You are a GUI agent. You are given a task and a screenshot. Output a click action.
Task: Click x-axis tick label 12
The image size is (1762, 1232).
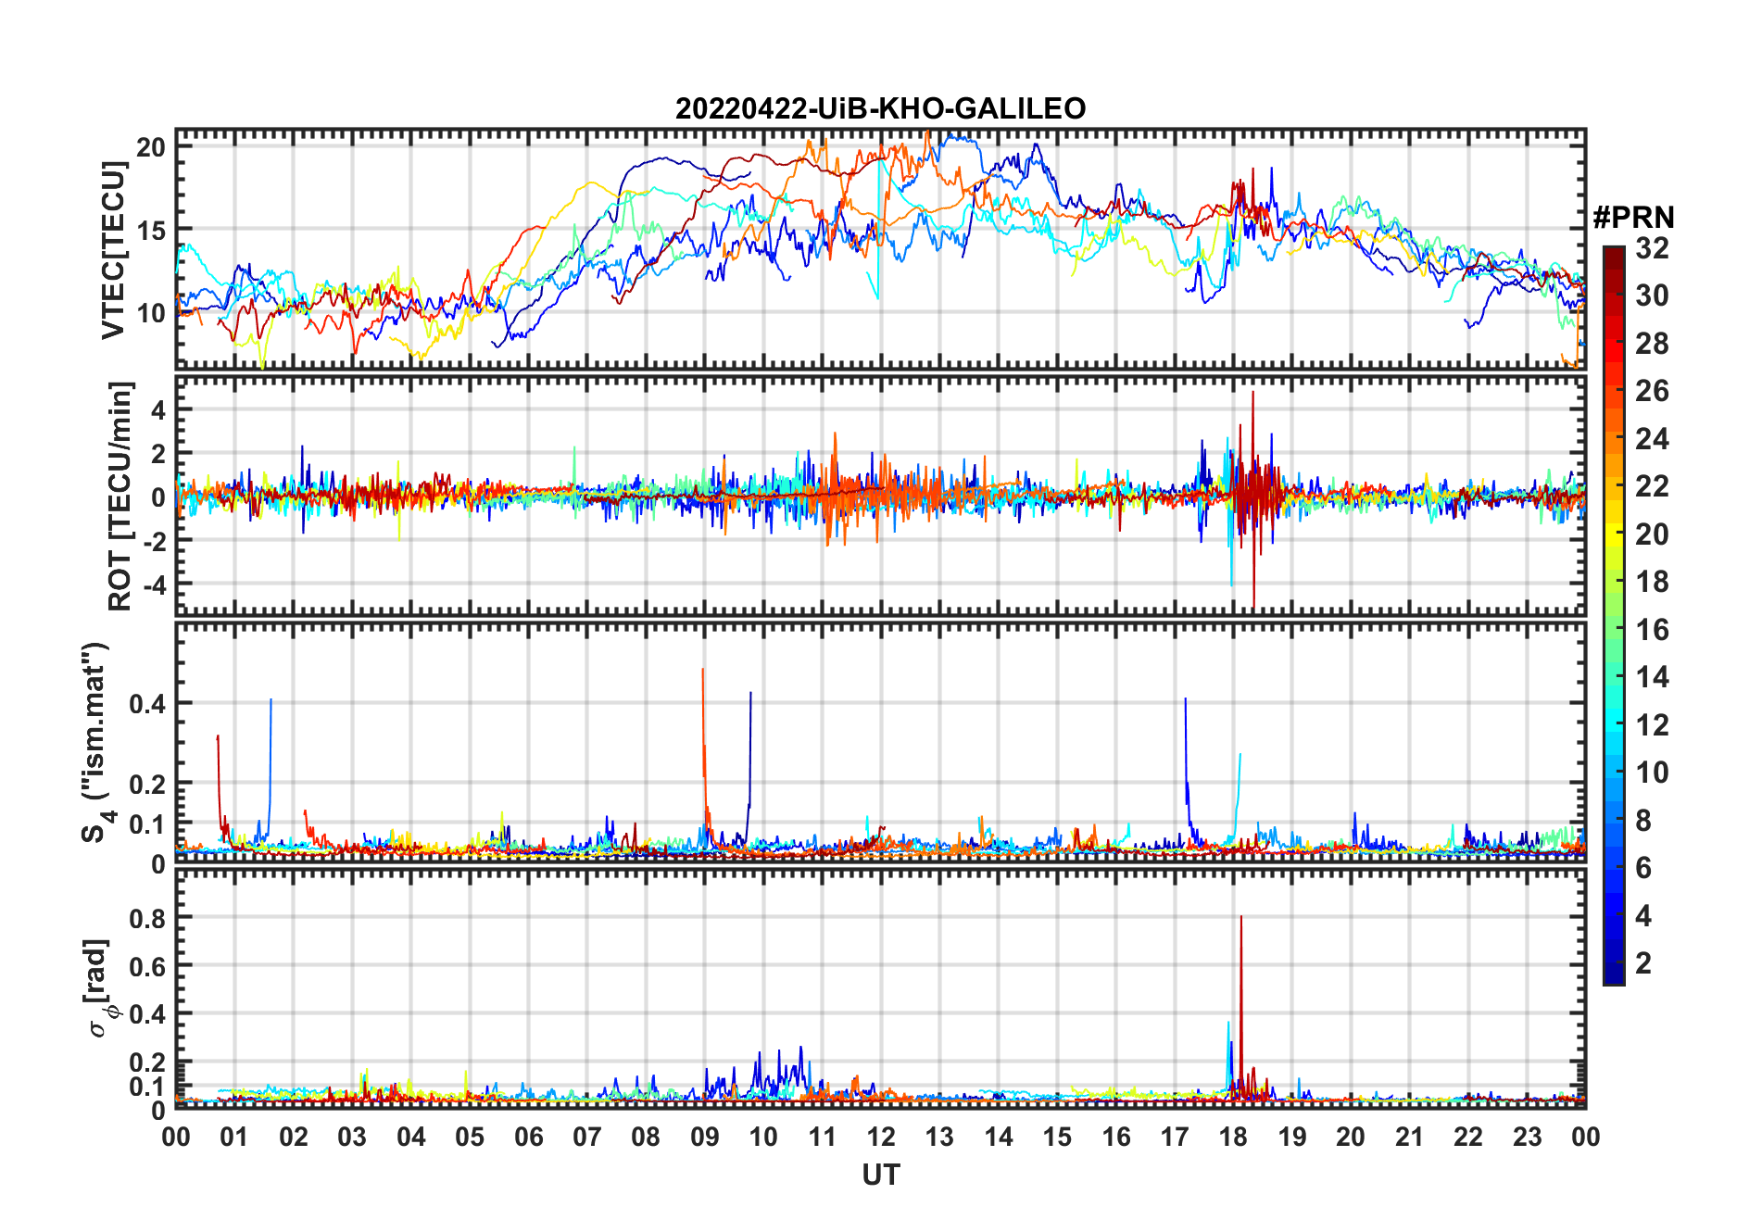click(x=880, y=1138)
